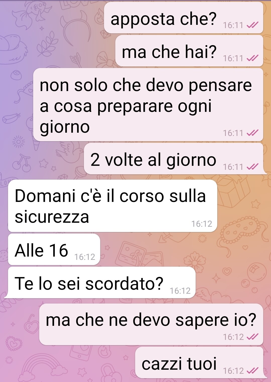Select the 'Alle 16' message bubble

pyautogui.click(x=54, y=249)
